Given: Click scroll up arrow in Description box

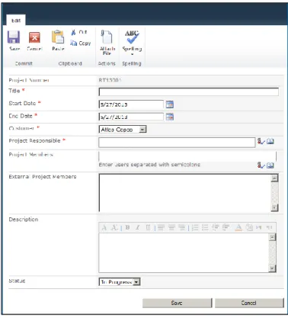Looking at the screenshot, I should point(272,237).
